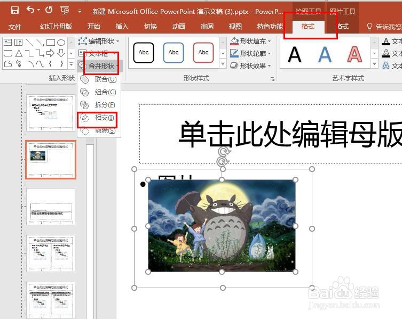
Task: Open the 插入 ribbon tab
Action: (x=122, y=26)
